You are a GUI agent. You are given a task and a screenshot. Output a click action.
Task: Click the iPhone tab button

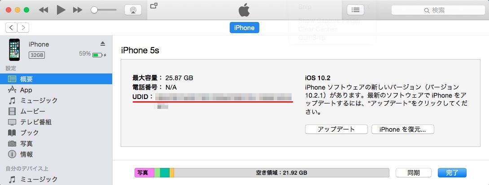click(244, 28)
